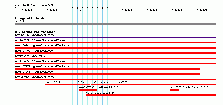Click the 166859k ruler tick label
The height and width of the screenshot is (105, 223).
pyautogui.click(x=52, y=10)
